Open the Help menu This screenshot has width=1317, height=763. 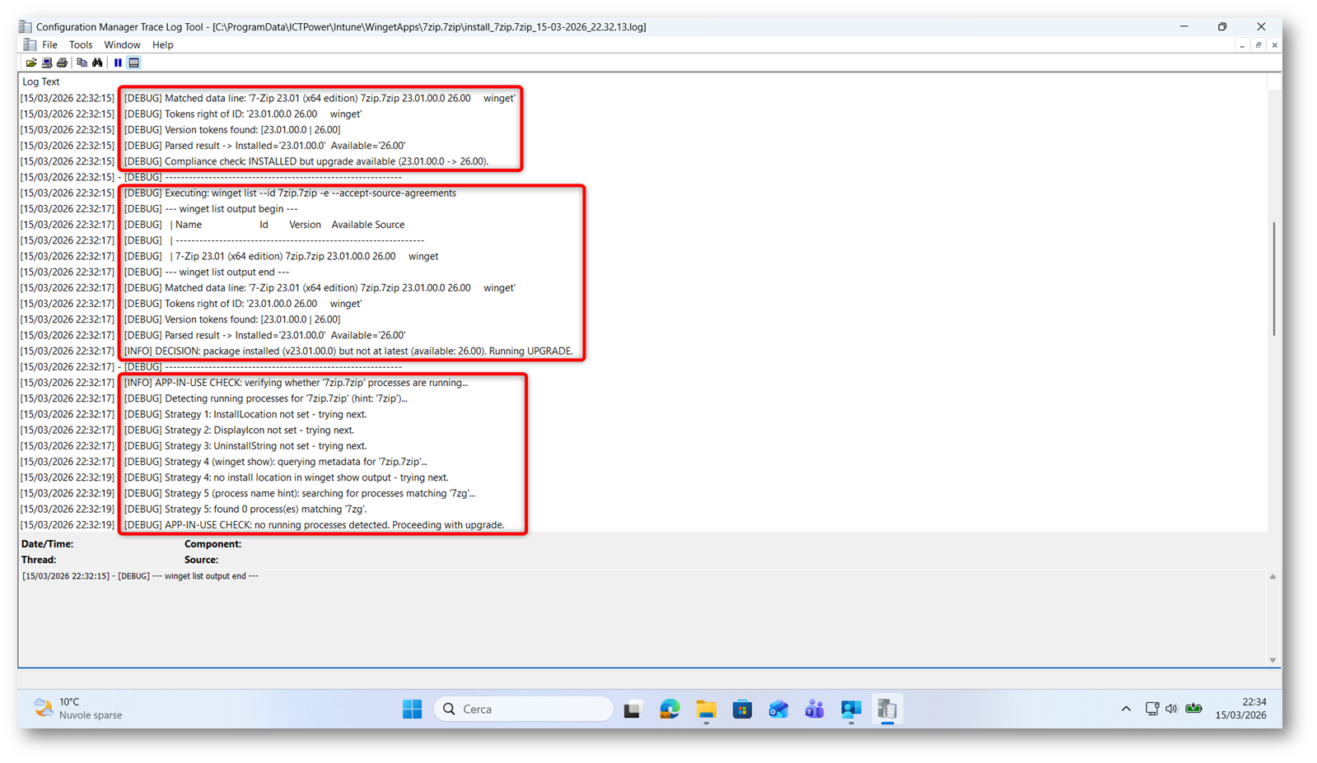coord(163,44)
